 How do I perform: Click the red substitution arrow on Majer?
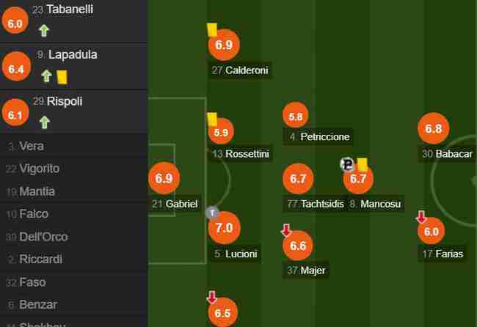pos(286,229)
